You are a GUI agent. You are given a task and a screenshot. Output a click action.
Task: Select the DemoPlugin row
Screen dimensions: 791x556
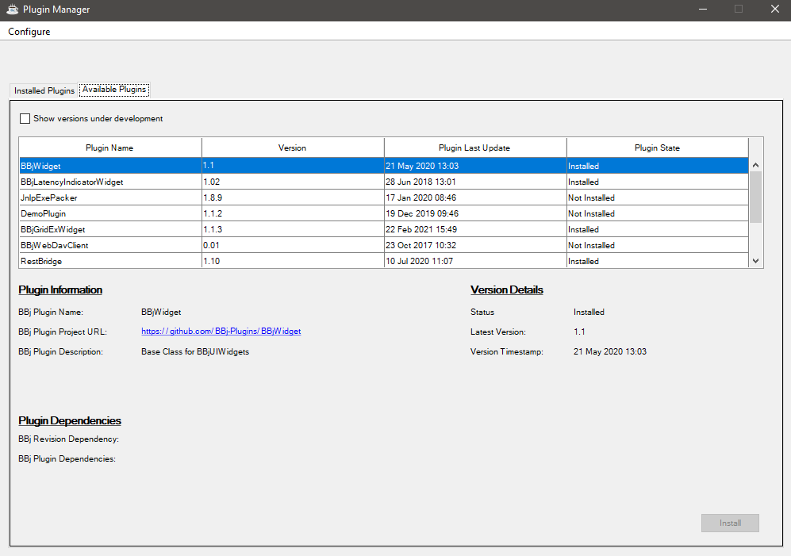coord(383,213)
